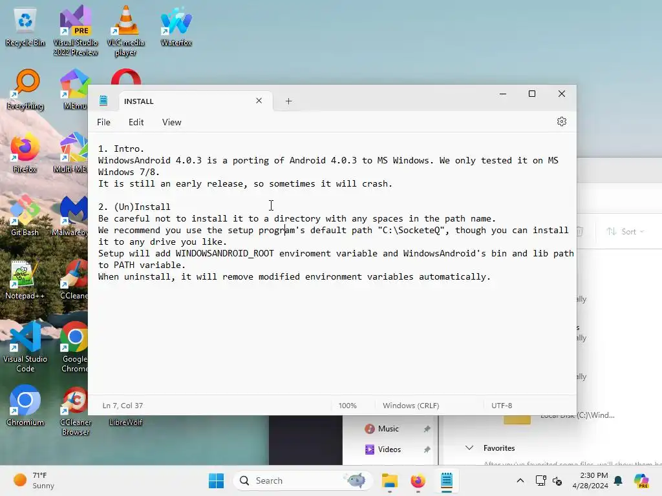Collapse the Favorites section in File Explorer
Image resolution: width=662 pixels, height=496 pixels.
469,448
